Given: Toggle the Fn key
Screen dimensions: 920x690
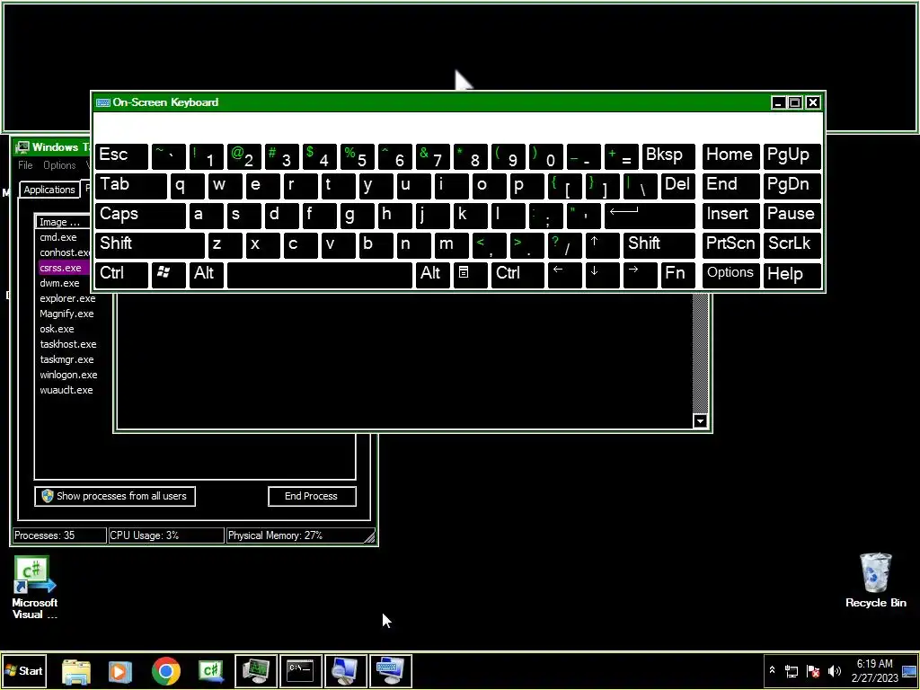Looking at the screenshot, I should click(677, 275).
